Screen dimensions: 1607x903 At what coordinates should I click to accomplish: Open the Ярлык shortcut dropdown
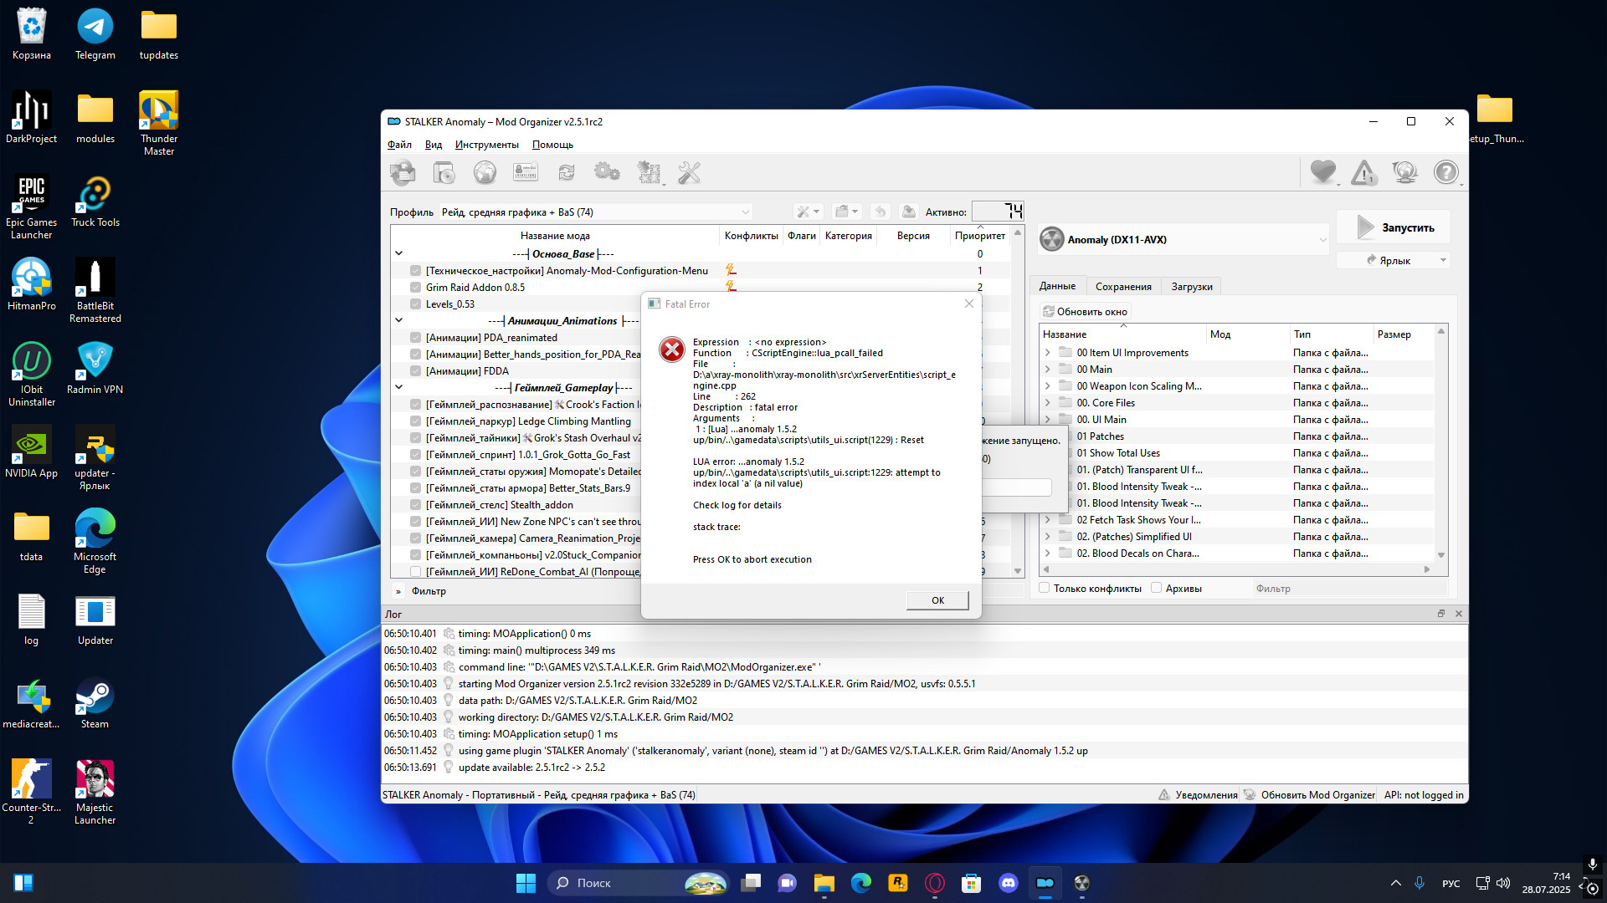click(1394, 261)
